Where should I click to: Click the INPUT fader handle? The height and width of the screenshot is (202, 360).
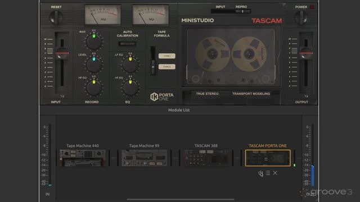[62, 53]
